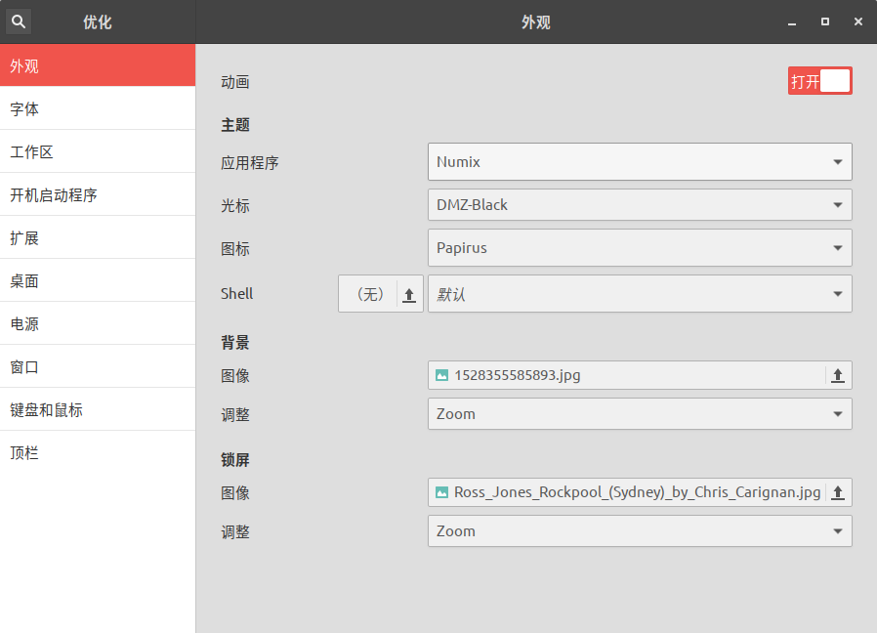877x633 pixels.
Task: Select 键盘和鼠标 in the sidebar
Action: [98, 409]
